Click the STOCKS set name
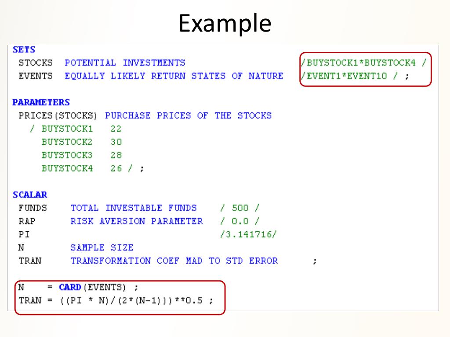 36,63
